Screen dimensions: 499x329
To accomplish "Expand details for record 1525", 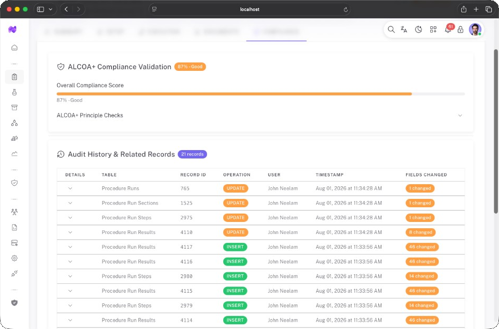I will 70,203.
